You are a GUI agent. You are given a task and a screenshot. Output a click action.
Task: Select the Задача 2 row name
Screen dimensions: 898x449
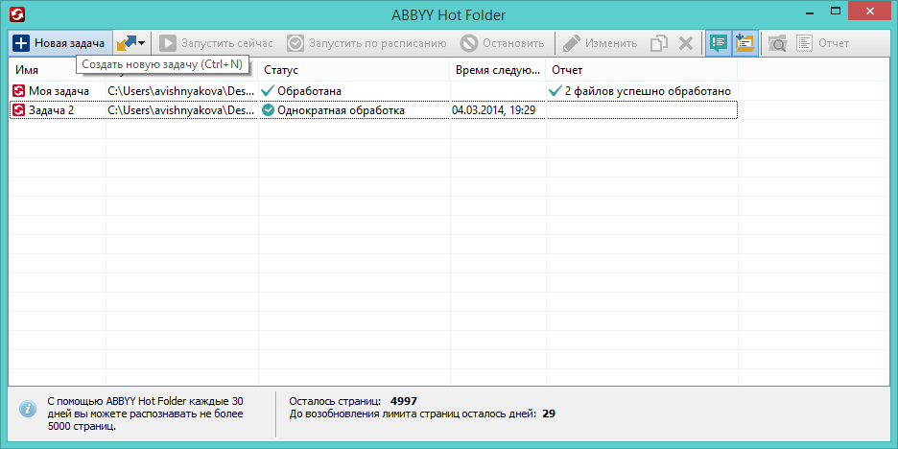52,110
